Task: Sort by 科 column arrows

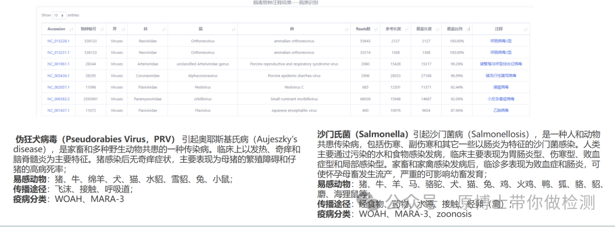Action: [x=164, y=30]
